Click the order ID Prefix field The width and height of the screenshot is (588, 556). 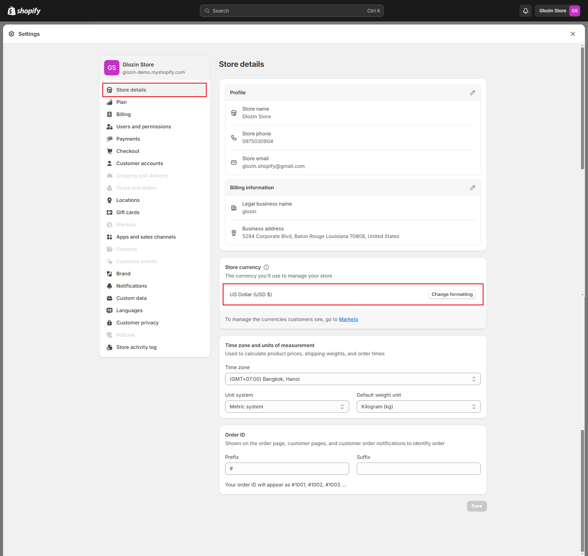click(x=287, y=469)
